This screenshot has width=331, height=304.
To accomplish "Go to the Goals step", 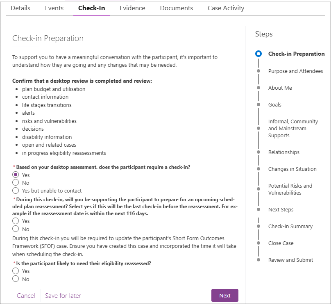I will [274, 104].
